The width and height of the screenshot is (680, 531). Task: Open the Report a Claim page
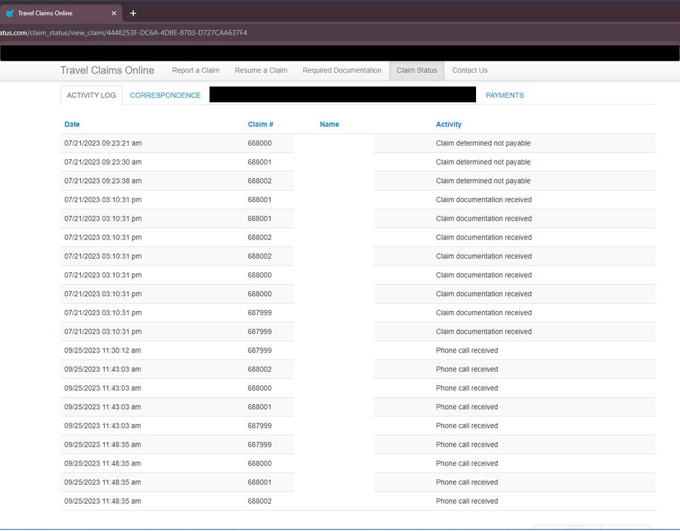click(195, 70)
